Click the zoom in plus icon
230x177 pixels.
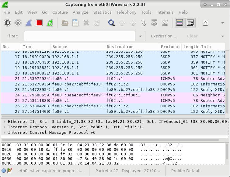pyautogui.click(x=205, y=23)
